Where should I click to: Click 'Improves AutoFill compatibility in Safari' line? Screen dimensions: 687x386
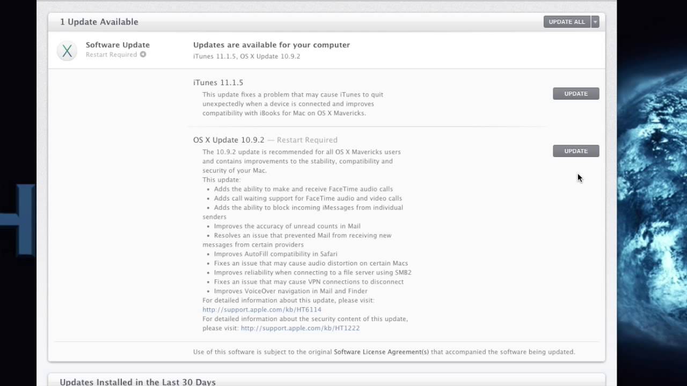pos(275,254)
